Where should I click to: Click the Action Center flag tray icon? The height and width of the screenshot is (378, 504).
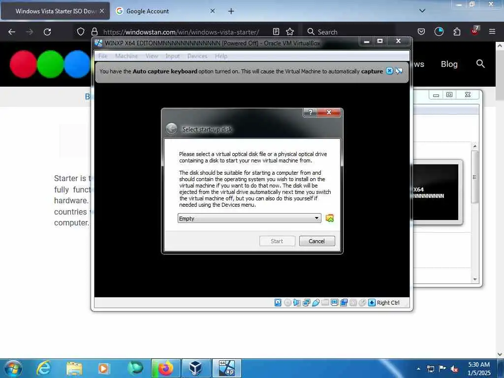coord(442,369)
